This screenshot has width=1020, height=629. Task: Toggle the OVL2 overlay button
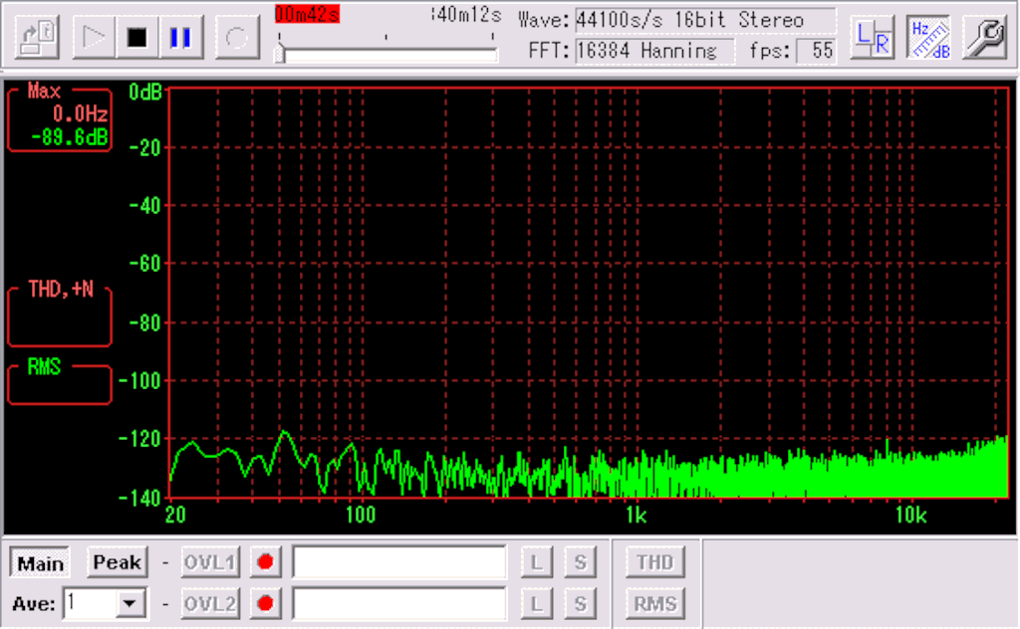(x=209, y=604)
